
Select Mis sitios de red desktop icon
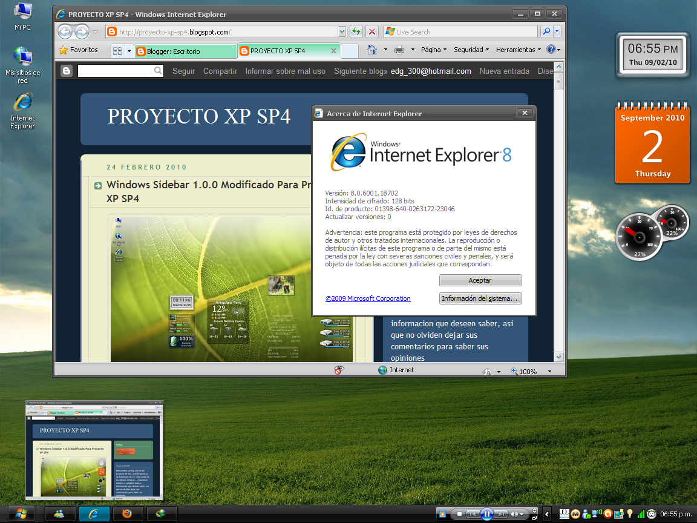(x=22, y=65)
